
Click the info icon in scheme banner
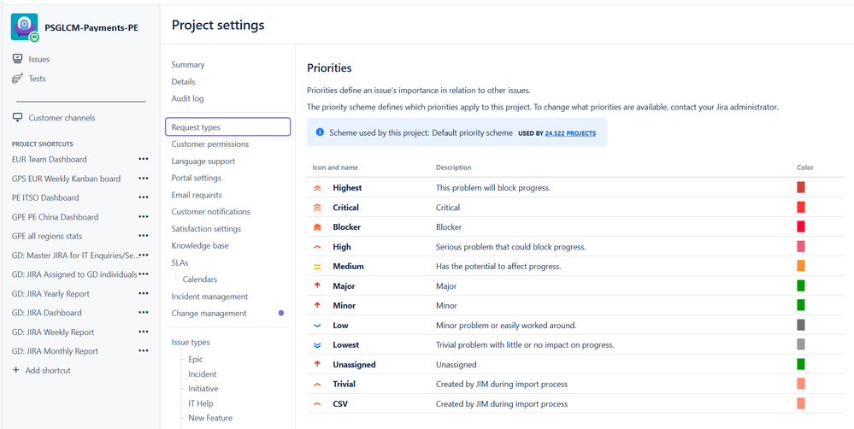pos(320,132)
